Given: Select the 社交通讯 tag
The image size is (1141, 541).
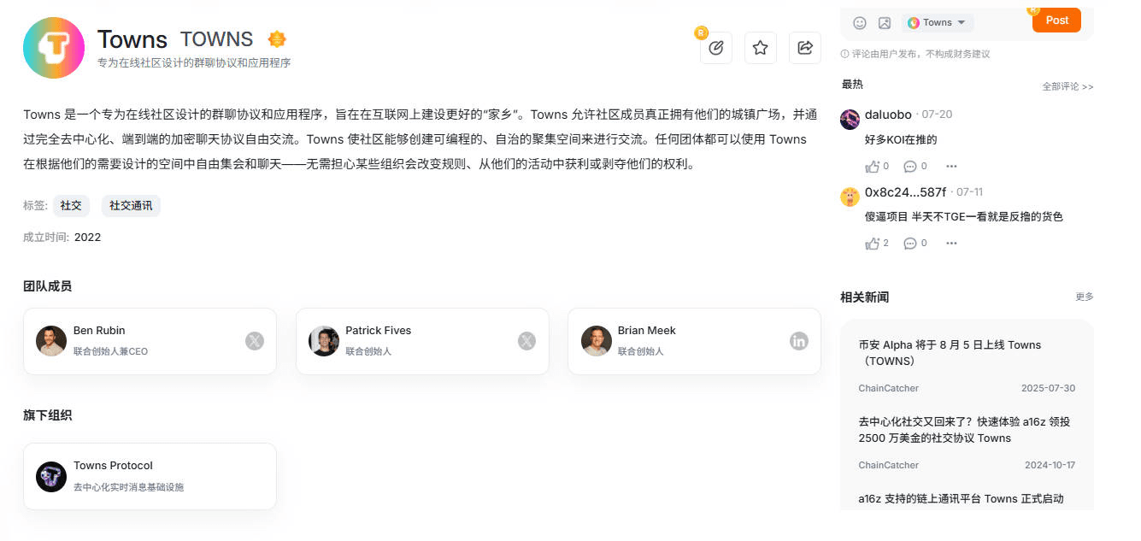Looking at the screenshot, I should pyautogui.click(x=131, y=206).
